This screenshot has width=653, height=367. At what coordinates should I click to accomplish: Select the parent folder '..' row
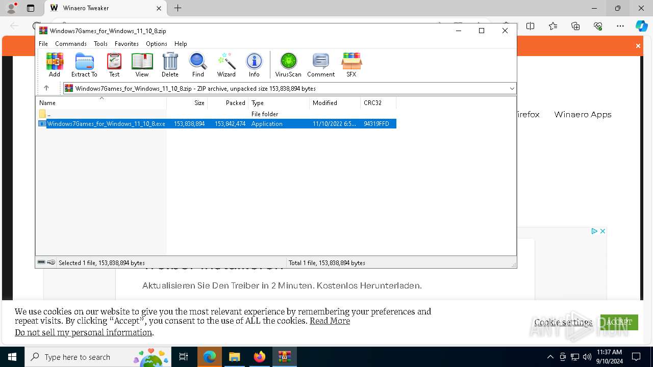pyautogui.click(x=216, y=114)
